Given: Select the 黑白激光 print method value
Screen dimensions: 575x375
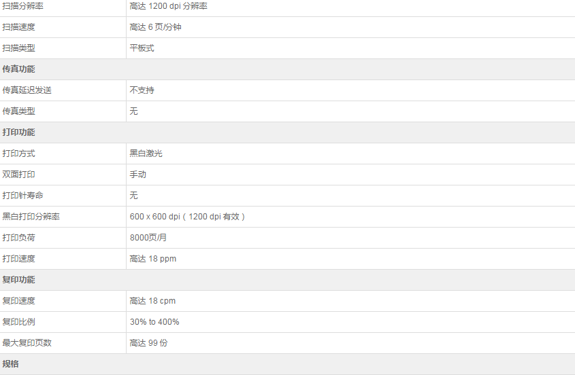Looking at the screenshot, I should pos(146,154).
